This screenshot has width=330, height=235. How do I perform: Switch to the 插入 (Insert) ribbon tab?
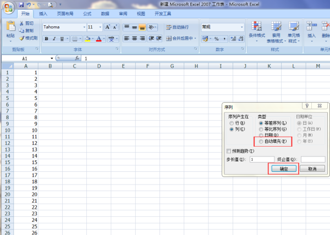point(43,14)
